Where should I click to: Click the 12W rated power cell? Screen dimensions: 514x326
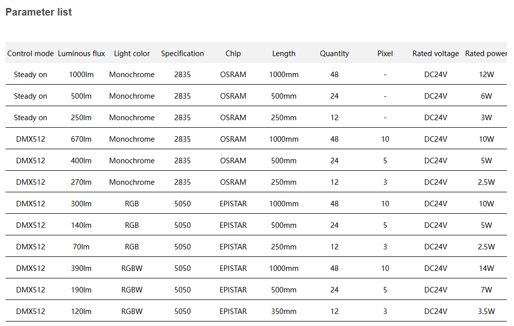486,75
